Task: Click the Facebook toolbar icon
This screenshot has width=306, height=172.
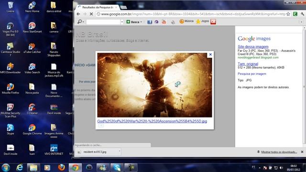Action: click(x=150, y=22)
